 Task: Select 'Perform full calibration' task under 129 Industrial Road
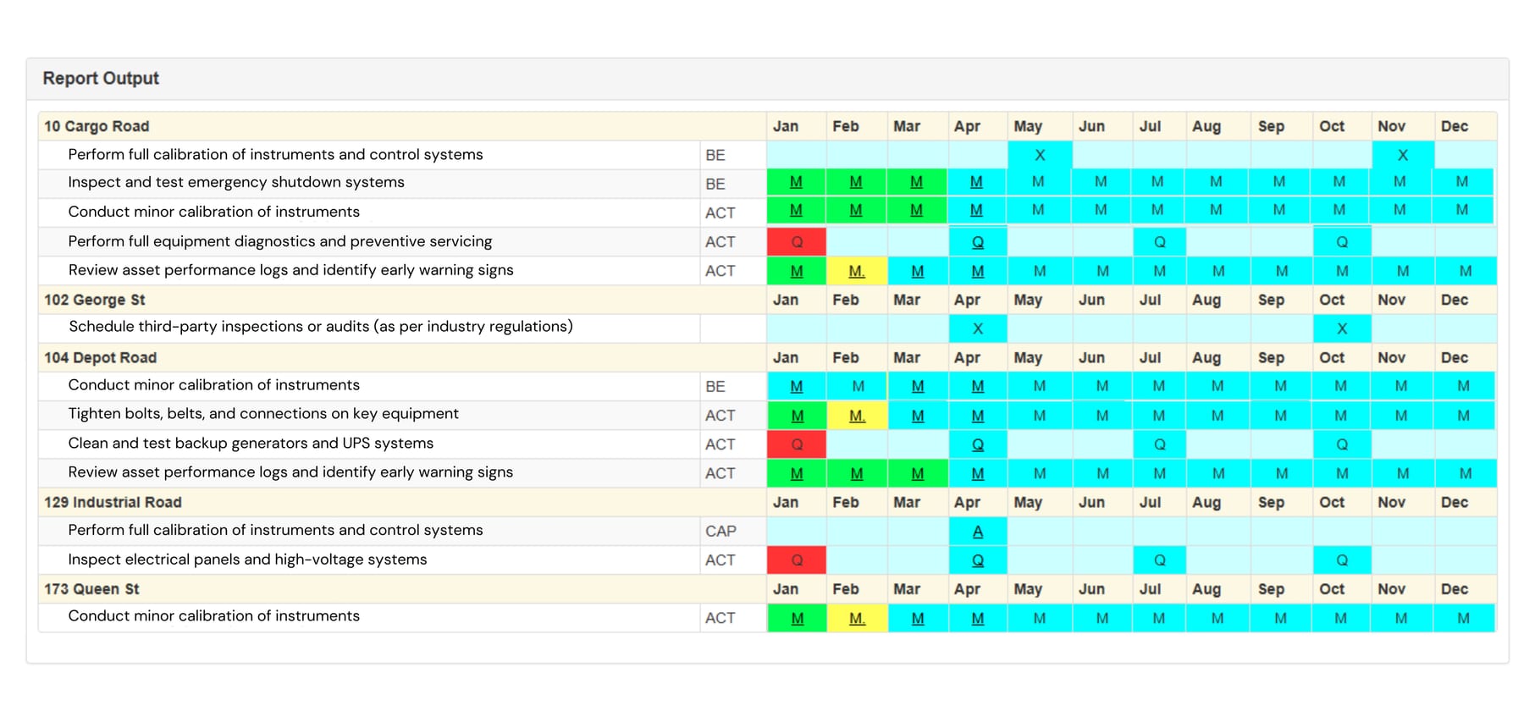(275, 530)
